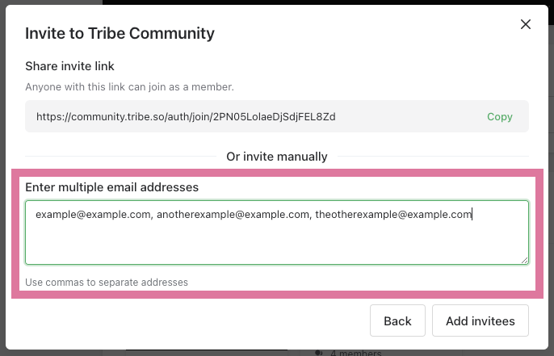
Task: Copy the community invite link
Action: [499, 116]
